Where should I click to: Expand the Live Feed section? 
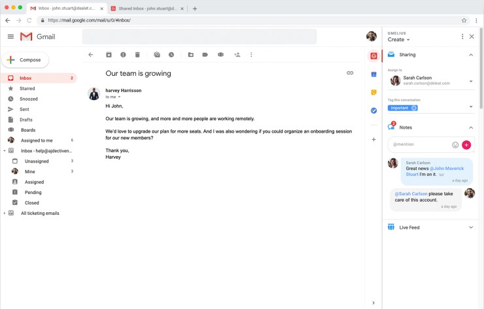[x=471, y=227]
